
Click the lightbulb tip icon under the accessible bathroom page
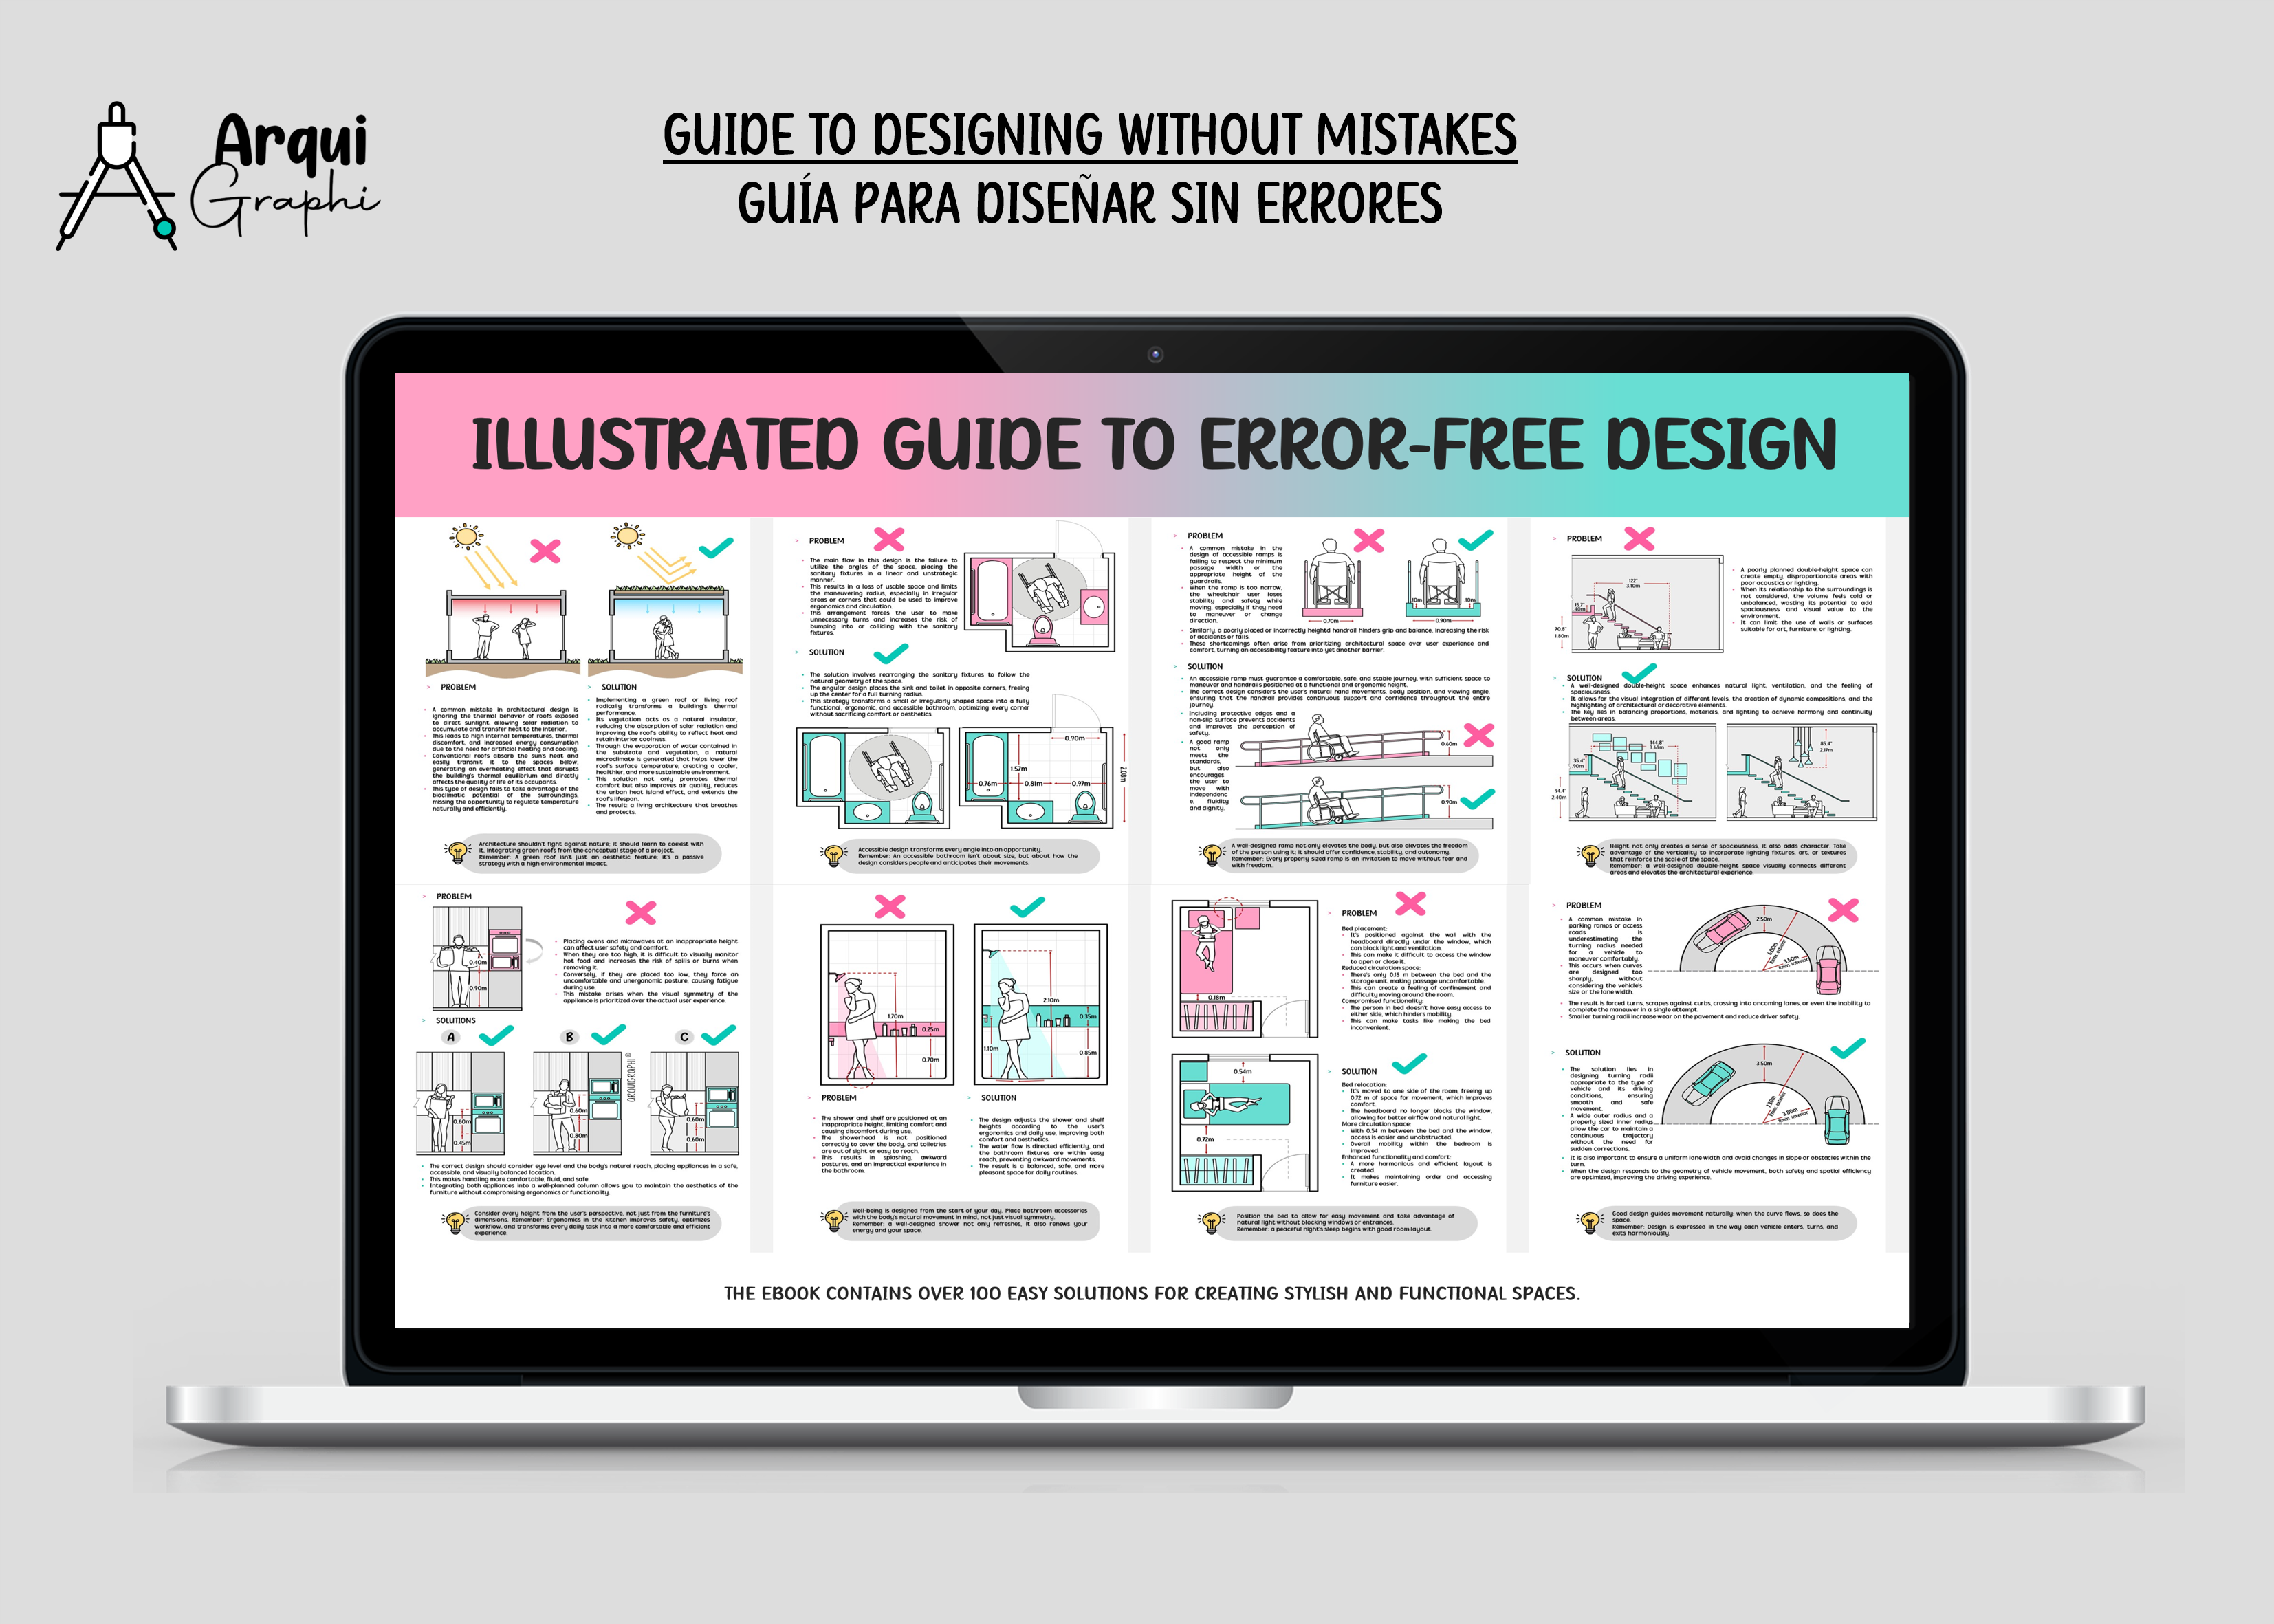[x=833, y=855]
